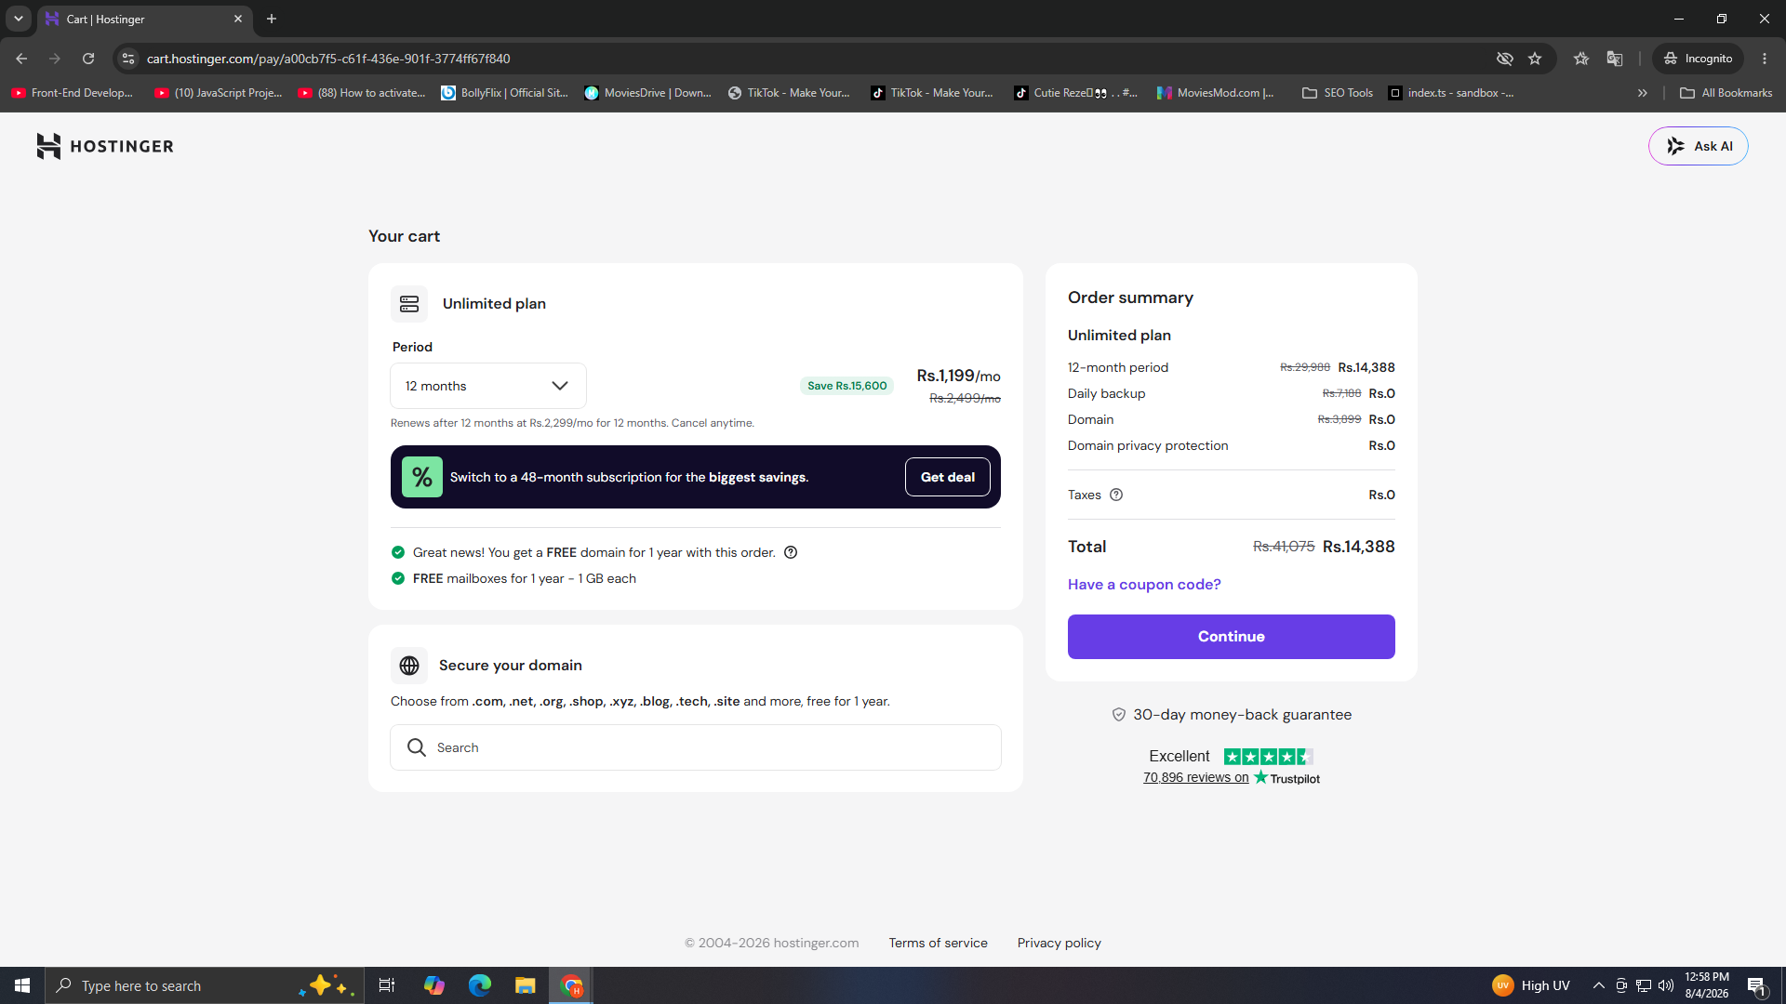Select the Cart | Hostinger tab
The width and height of the screenshot is (1786, 1004).
[144, 19]
